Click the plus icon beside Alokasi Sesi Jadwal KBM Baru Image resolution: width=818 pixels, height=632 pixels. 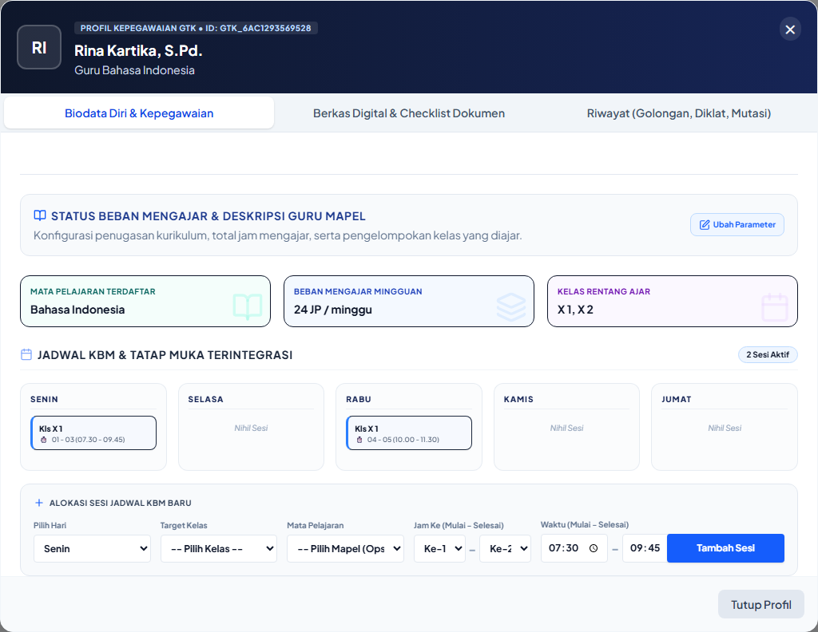pyautogui.click(x=38, y=503)
